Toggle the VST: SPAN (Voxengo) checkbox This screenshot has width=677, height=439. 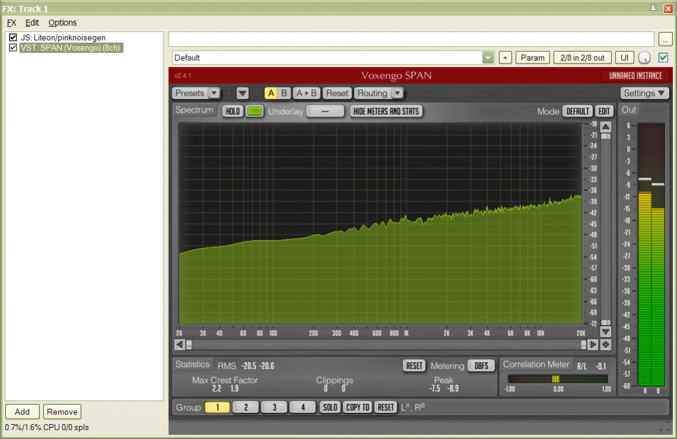pos(13,48)
